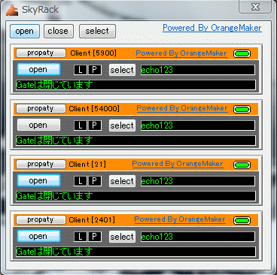The image size is (277, 275).
Task: Open propaty for Client [2401]
Action: [x=41, y=219]
